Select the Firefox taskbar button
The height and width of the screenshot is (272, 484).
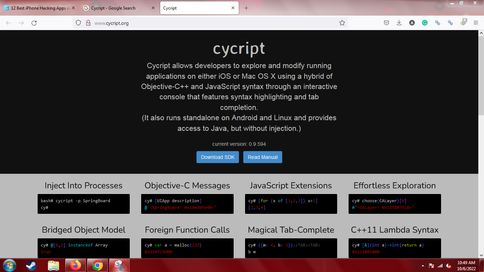tap(76, 265)
